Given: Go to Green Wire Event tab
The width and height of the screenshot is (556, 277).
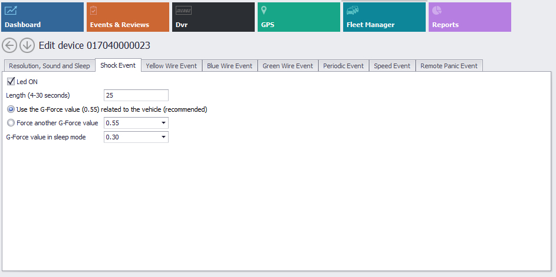Looking at the screenshot, I should 288,66.
